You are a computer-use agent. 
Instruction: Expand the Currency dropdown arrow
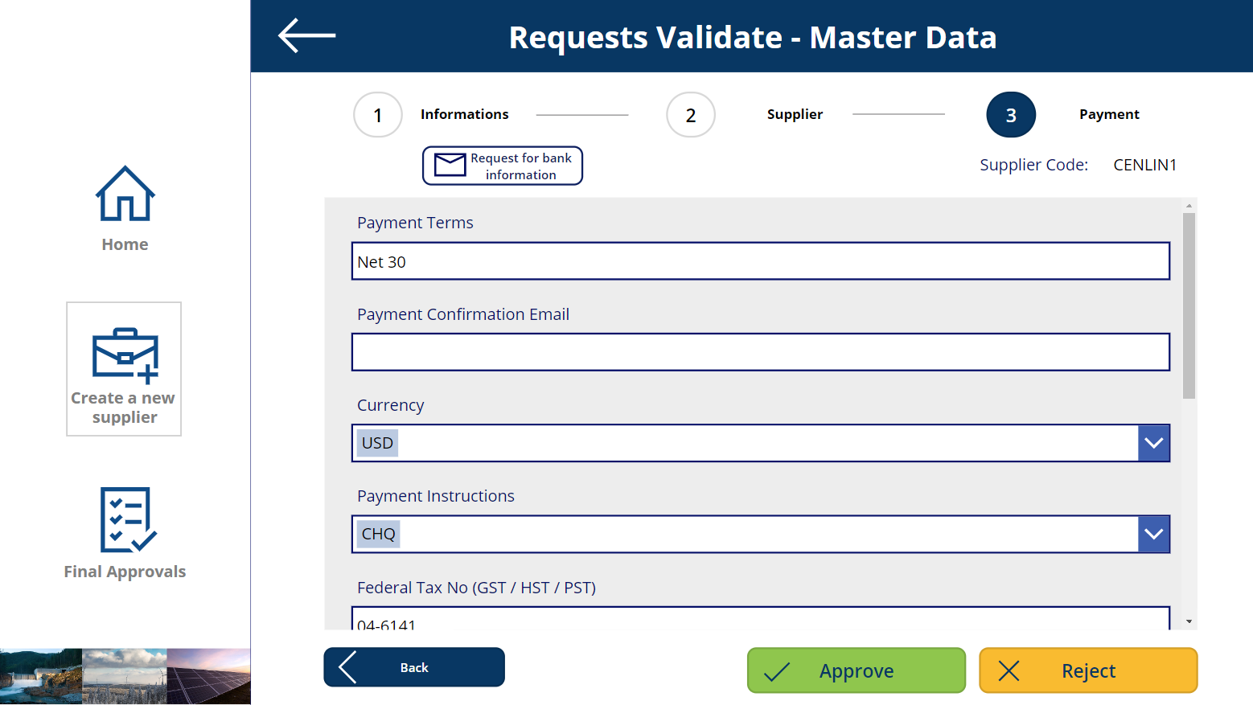tap(1154, 443)
